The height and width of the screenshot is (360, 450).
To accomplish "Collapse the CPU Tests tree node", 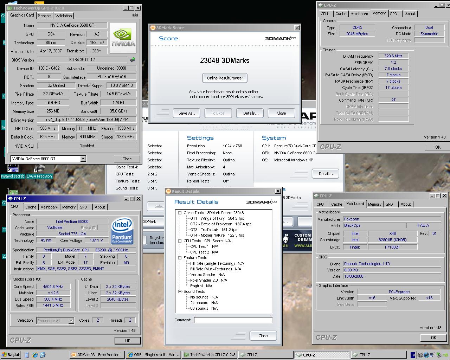I will tap(180, 241).
